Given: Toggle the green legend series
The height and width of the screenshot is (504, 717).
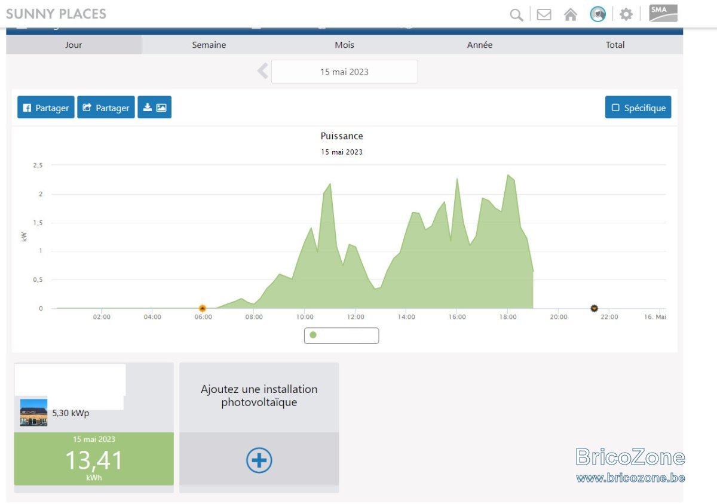Looking at the screenshot, I should click(341, 336).
